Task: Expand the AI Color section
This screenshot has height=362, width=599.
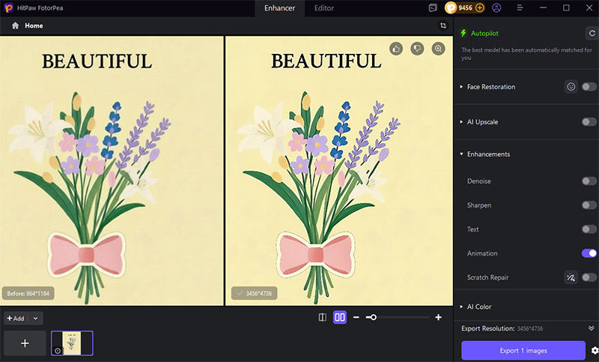Action: (461, 307)
